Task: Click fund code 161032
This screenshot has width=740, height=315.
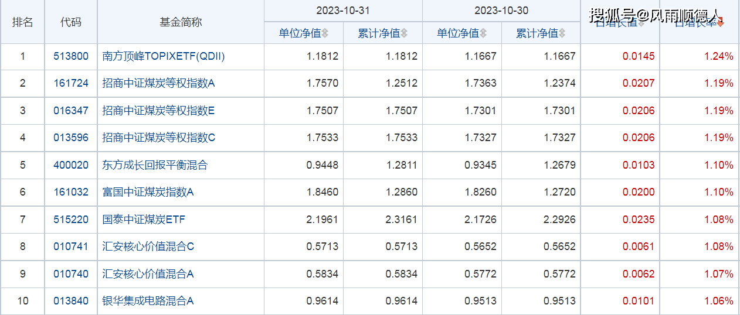Action: 71,192
